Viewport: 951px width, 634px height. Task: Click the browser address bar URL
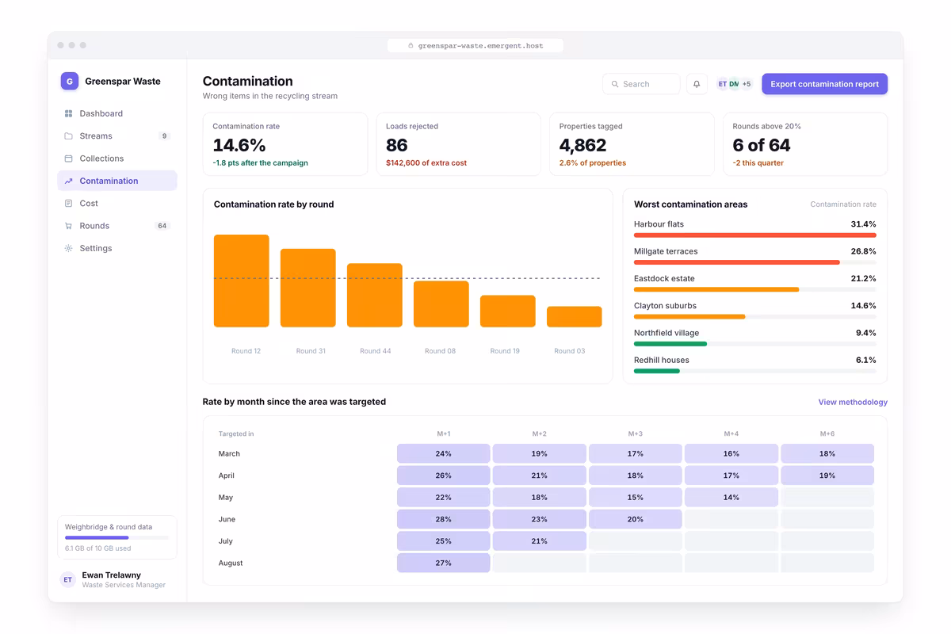pyautogui.click(x=480, y=46)
